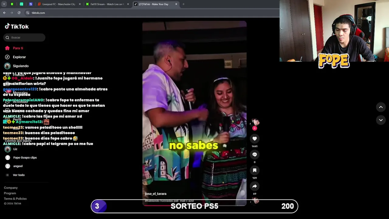Switch to the blue pinned tab
This screenshot has height=219, width=389.
click(31, 4)
